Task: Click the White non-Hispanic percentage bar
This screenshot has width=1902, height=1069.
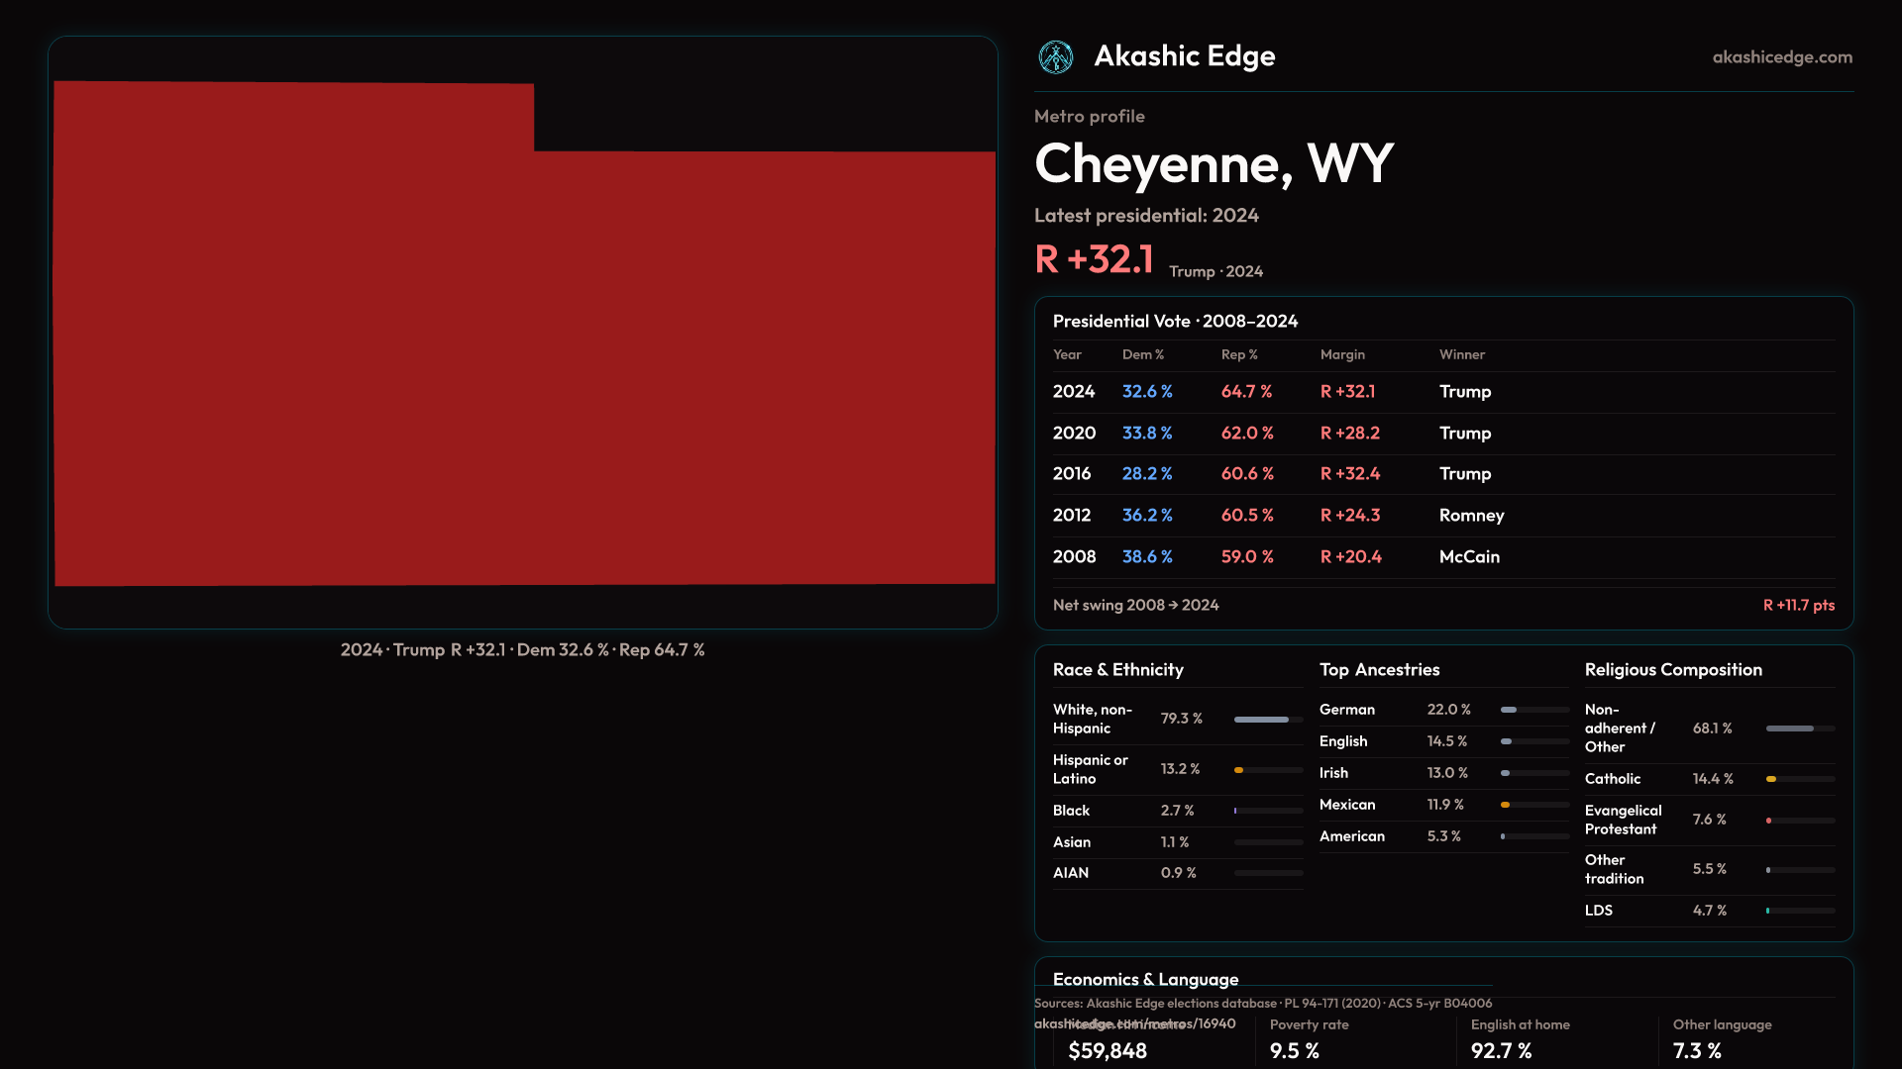Action: (x=1262, y=720)
